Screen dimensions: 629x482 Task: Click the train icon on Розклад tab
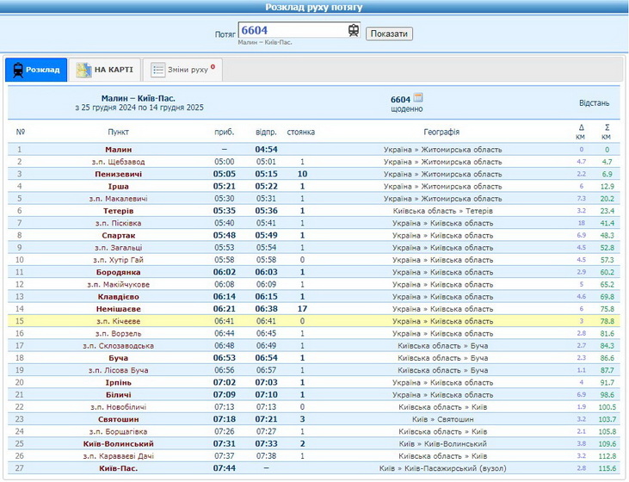(x=17, y=70)
